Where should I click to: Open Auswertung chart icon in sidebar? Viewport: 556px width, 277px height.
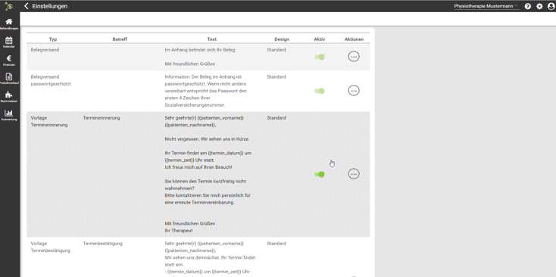[x=9, y=115]
